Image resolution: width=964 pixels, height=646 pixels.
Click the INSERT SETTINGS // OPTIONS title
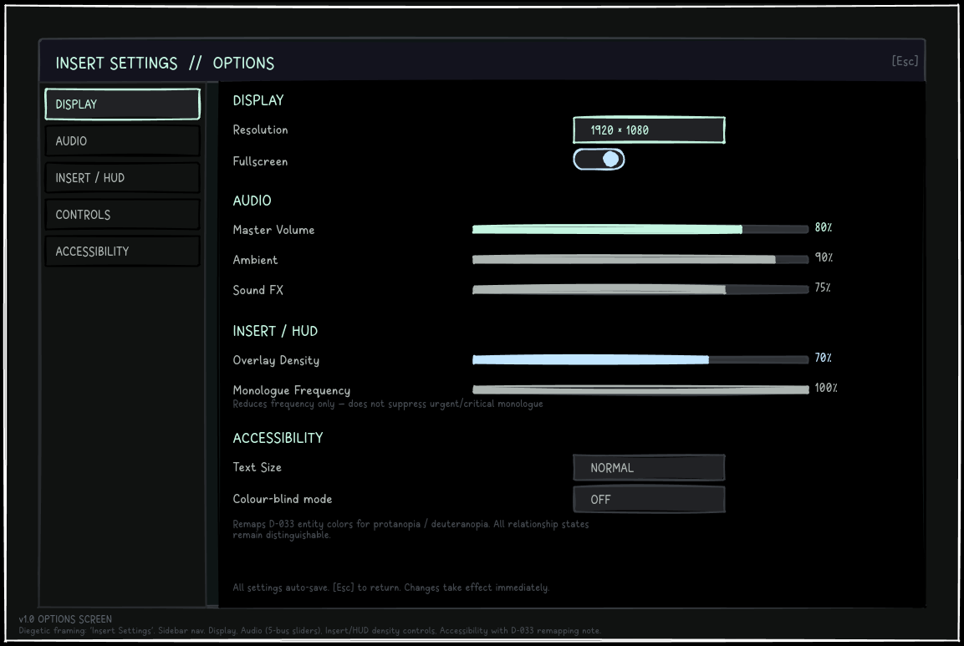click(165, 64)
